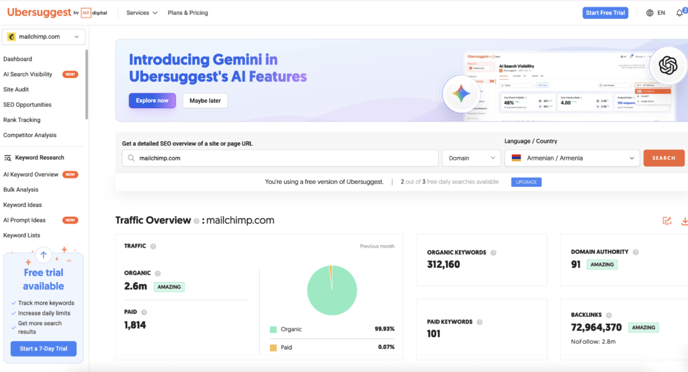Open Keyword Lists in sidebar
The image size is (688, 372).
[21, 236]
